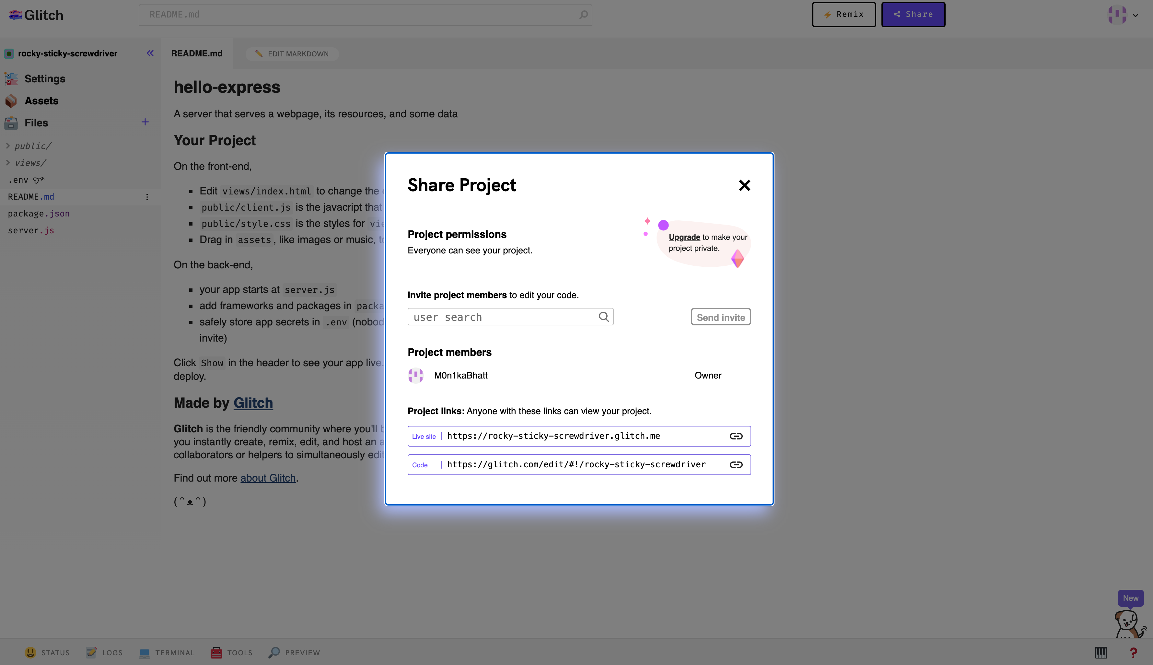Image resolution: width=1153 pixels, height=665 pixels.
Task: Open the .env file
Action: 18,180
